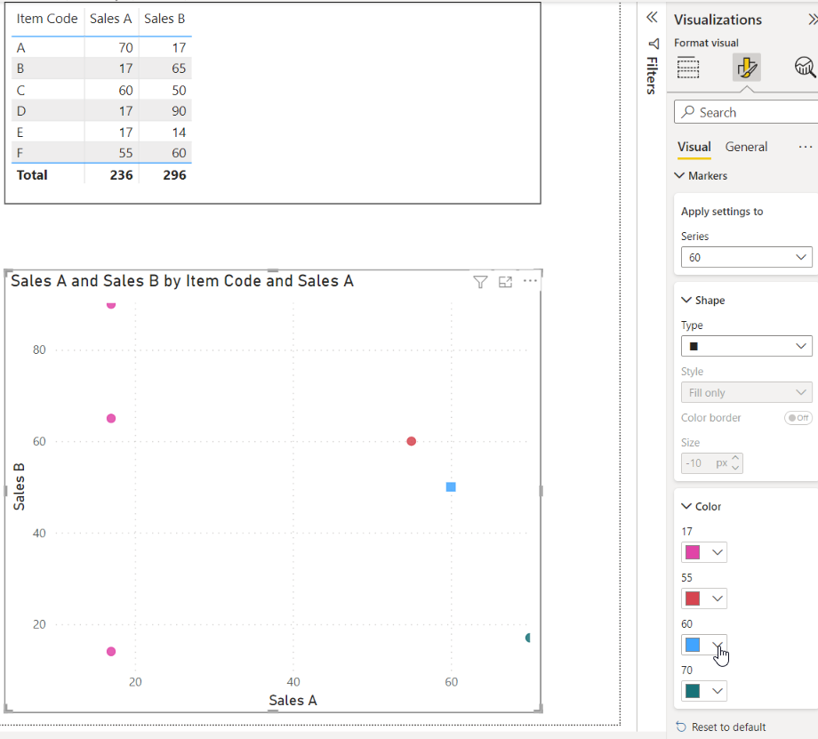Screen dimensions: 818x739
Task: Open the marker shape Type dropdown
Action: [747, 346]
